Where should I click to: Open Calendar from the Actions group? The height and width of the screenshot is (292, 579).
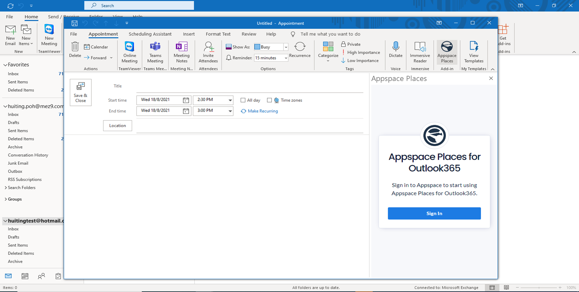point(96,47)
